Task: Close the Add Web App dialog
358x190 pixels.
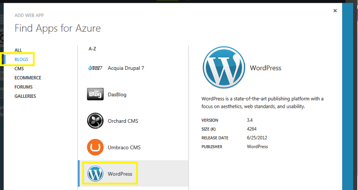Action: [335, 11]
